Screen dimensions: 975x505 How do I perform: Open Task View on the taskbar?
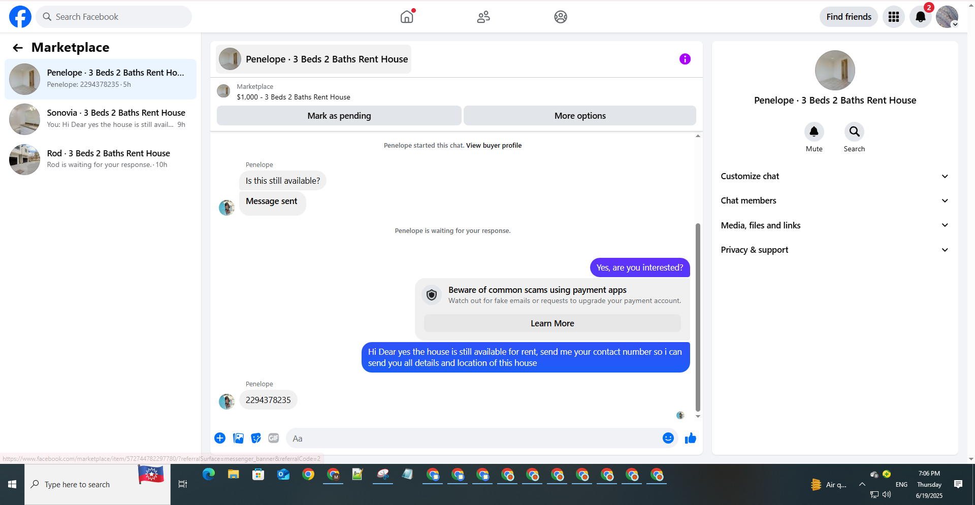point(183,484)
